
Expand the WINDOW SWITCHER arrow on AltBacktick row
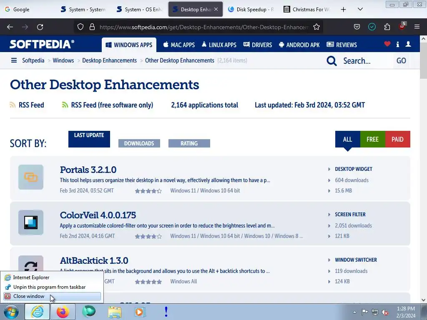pos(329,260)
